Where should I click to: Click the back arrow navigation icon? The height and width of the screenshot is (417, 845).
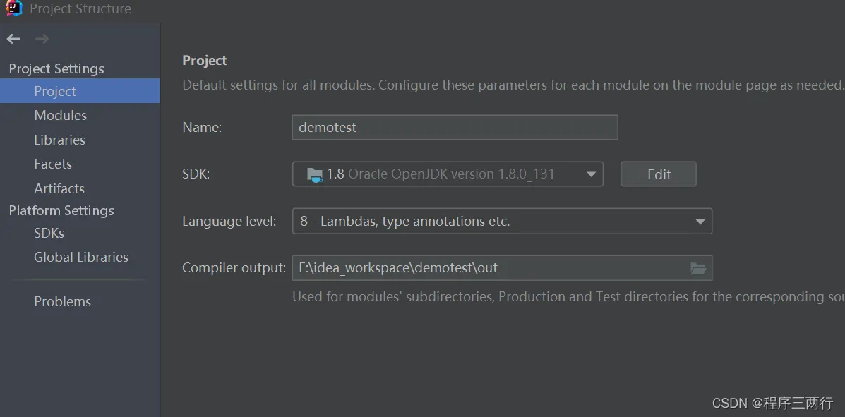click(x=13, y=39)
